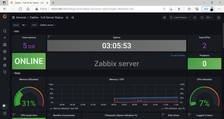This screenshot has height=119, width=224.
Task: Star the Zabbix dashboard as favorite
Action: (67, 18)
